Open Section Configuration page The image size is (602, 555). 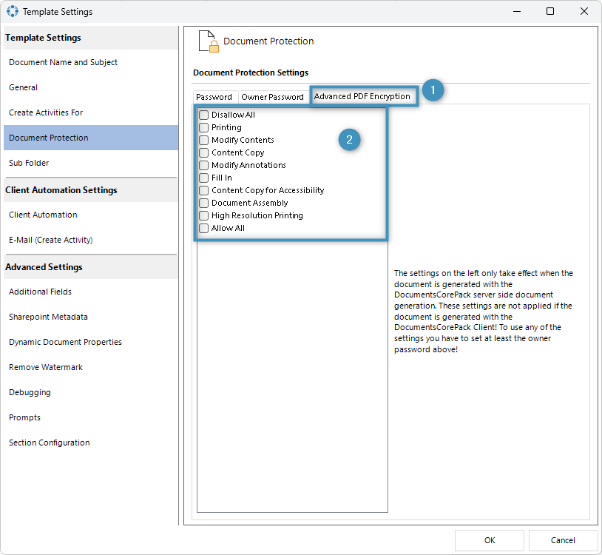(91, 443)
